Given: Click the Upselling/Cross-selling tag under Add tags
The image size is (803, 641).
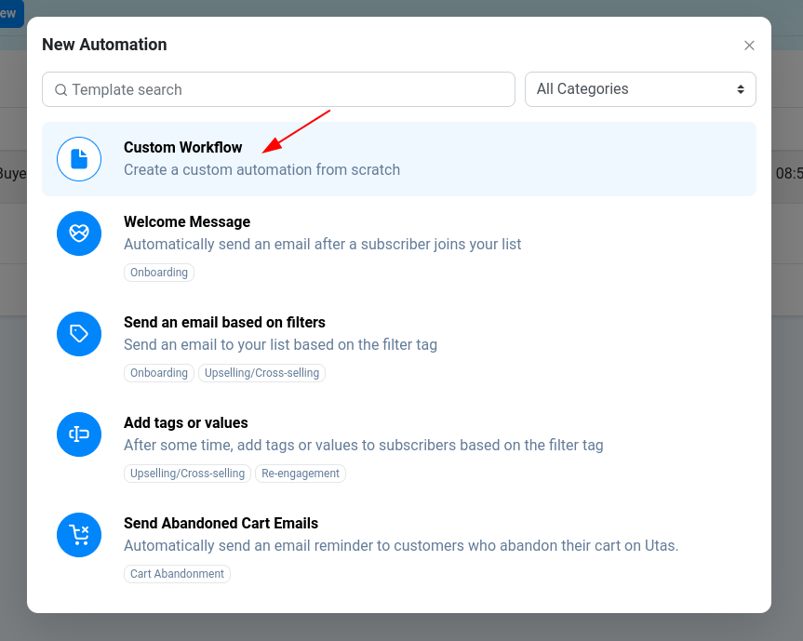Looking at the screenshot, I should 187,474.
